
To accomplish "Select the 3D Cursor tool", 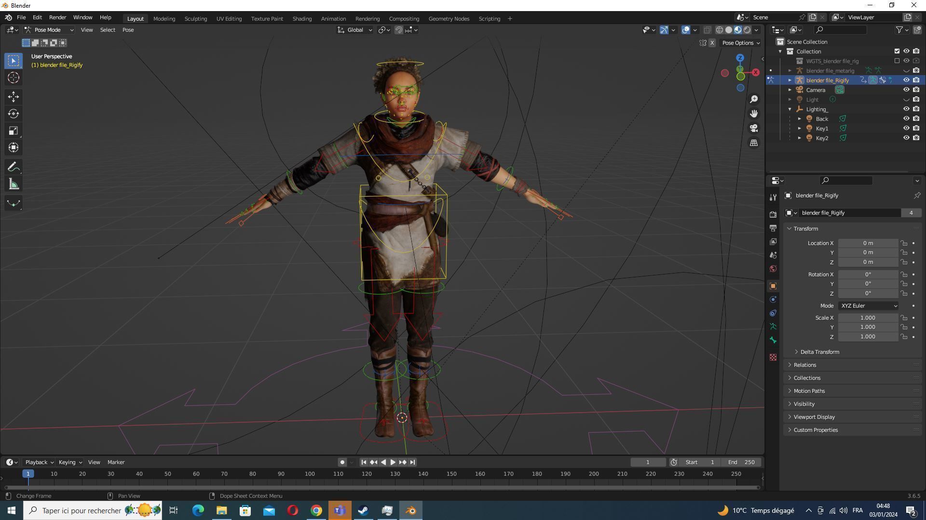I will pyautogui.click(x=14, y=78).
